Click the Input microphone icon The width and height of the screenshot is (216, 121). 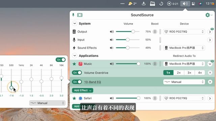[74, 40]
